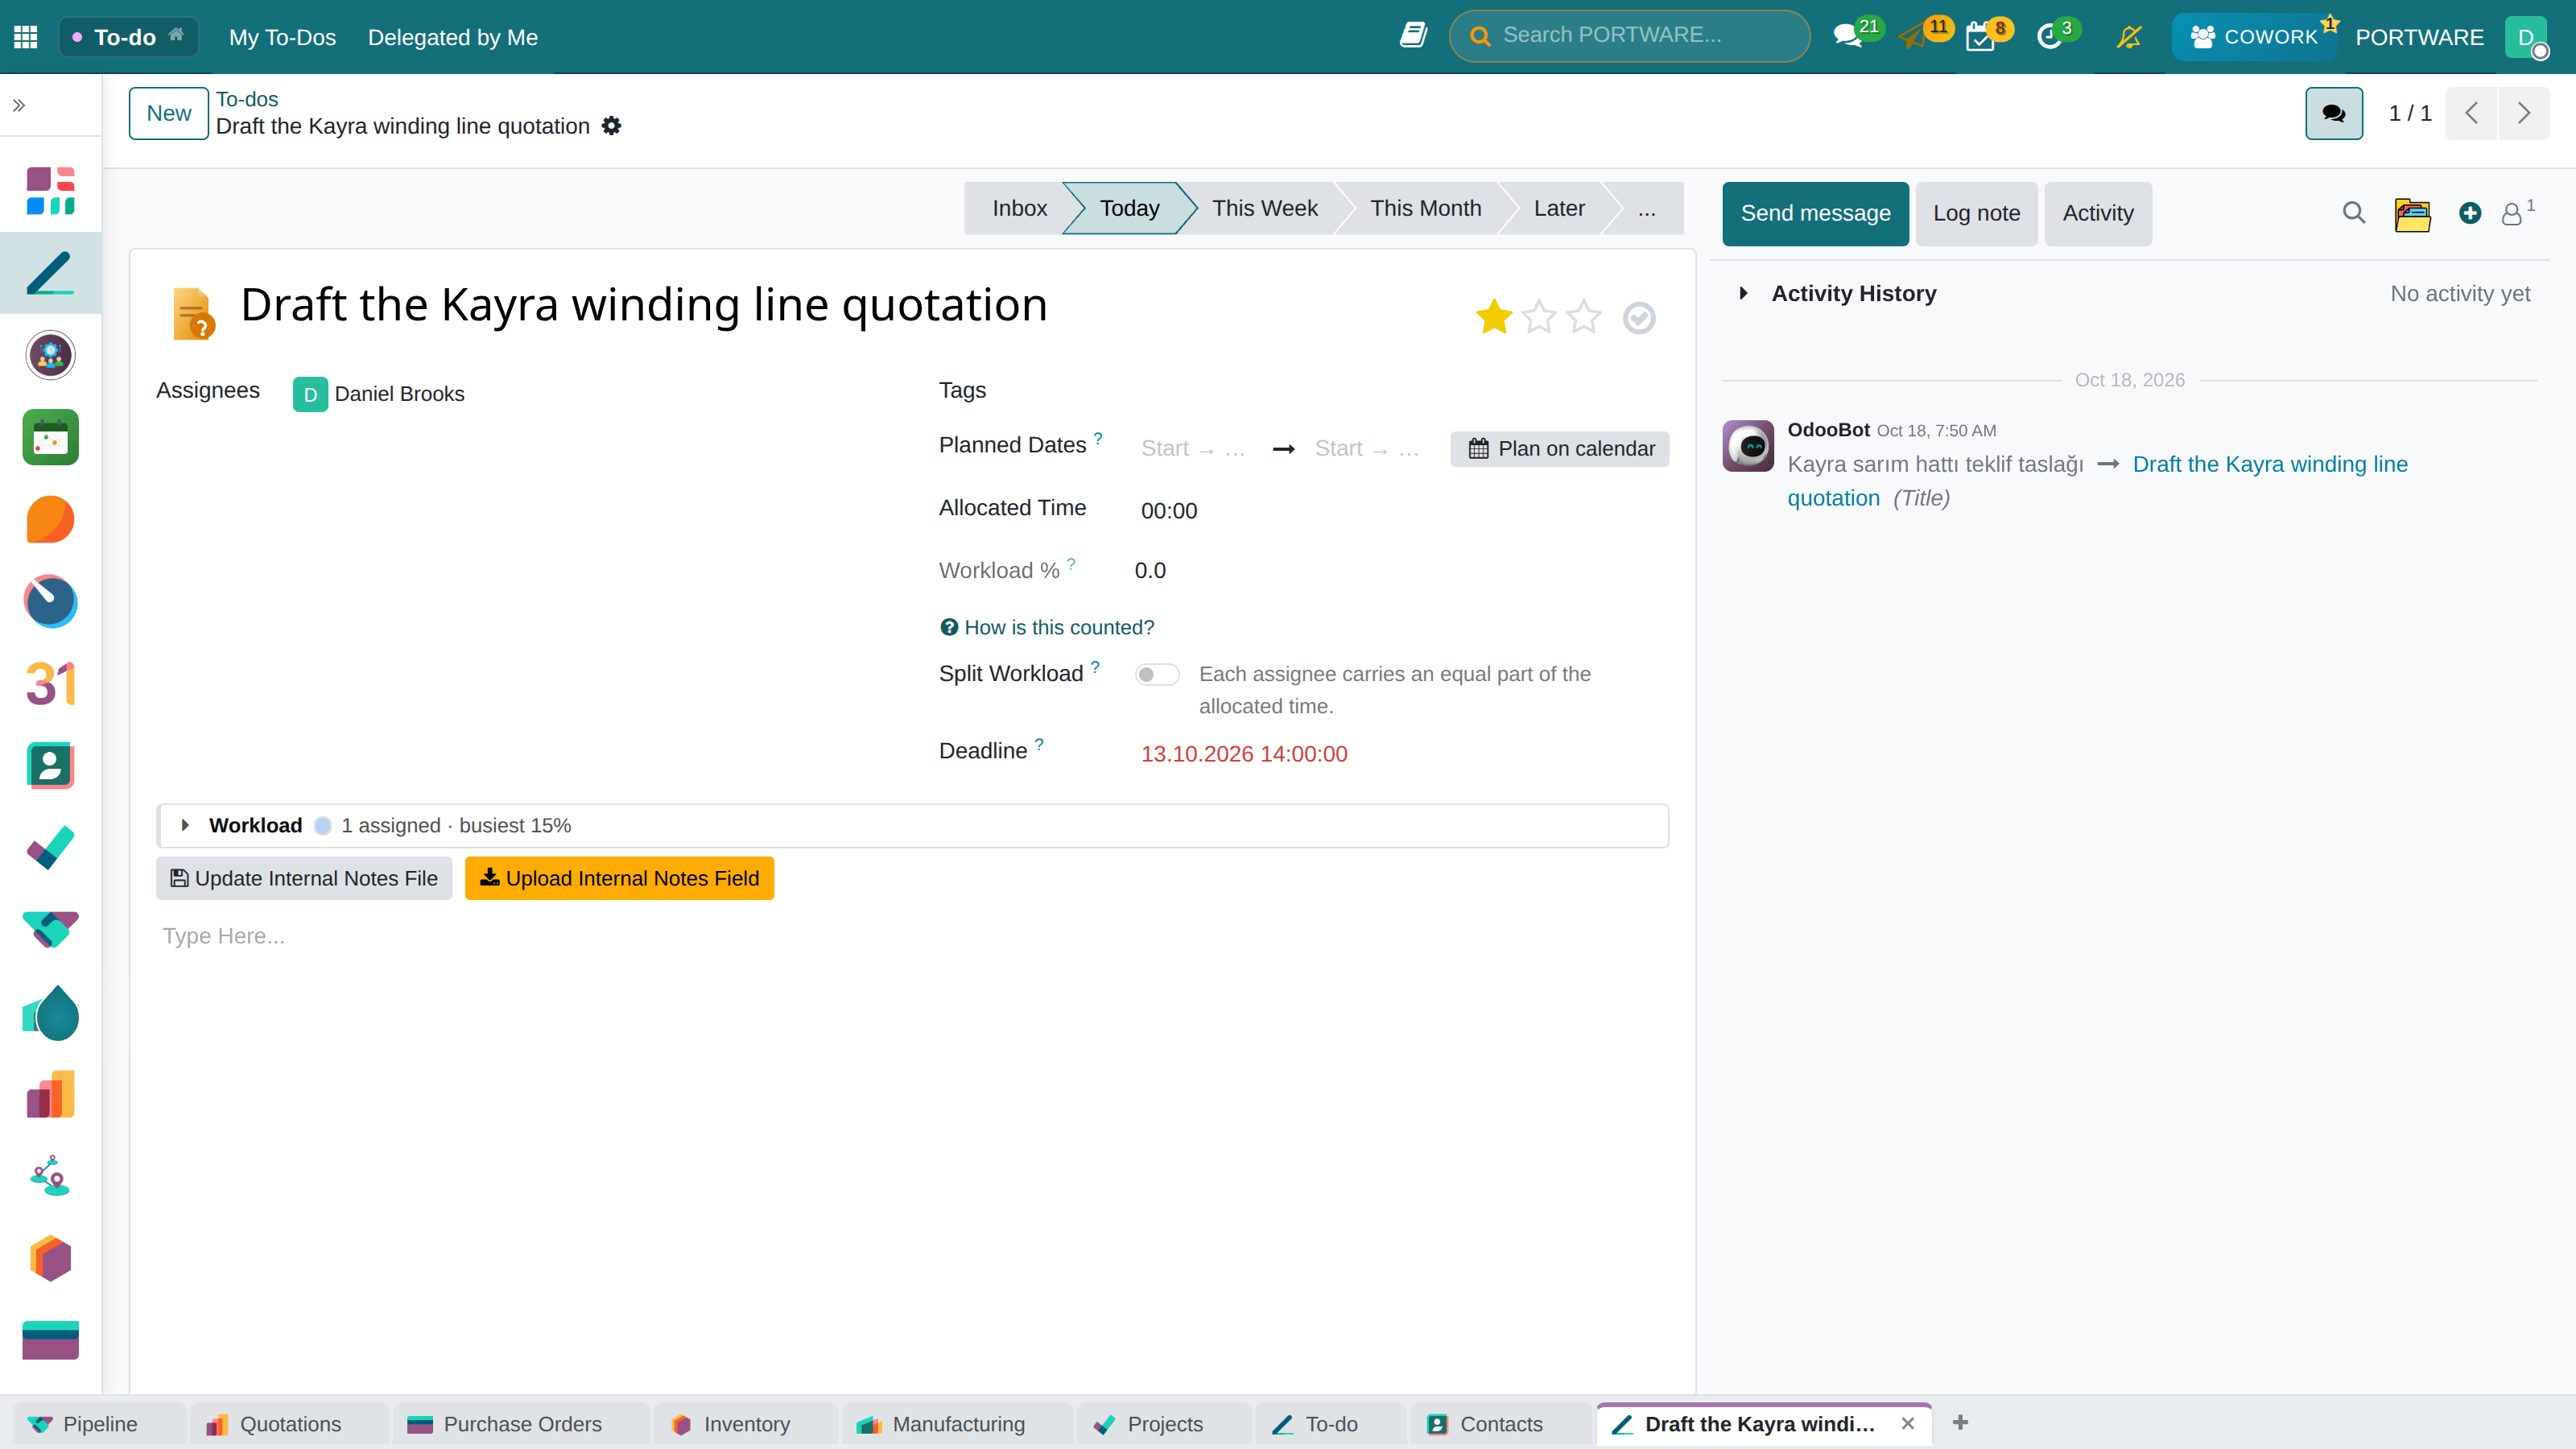
Task: Open Delegated by Me menu
Action: pos(453,37)
